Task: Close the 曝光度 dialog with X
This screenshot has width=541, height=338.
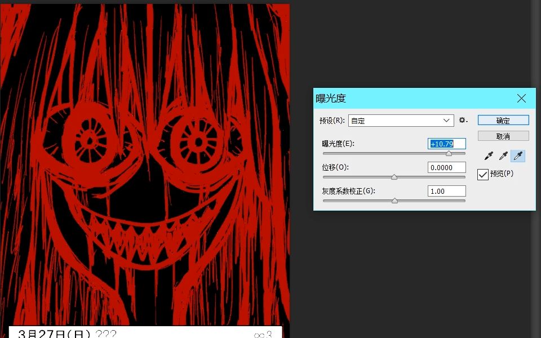Action: [x=521, y=99]
